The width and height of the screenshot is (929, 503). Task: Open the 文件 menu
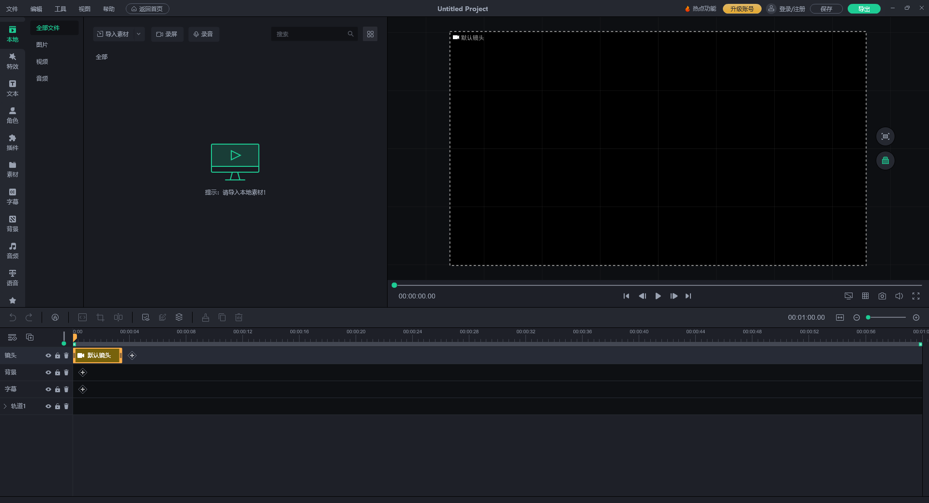point(12,9)
